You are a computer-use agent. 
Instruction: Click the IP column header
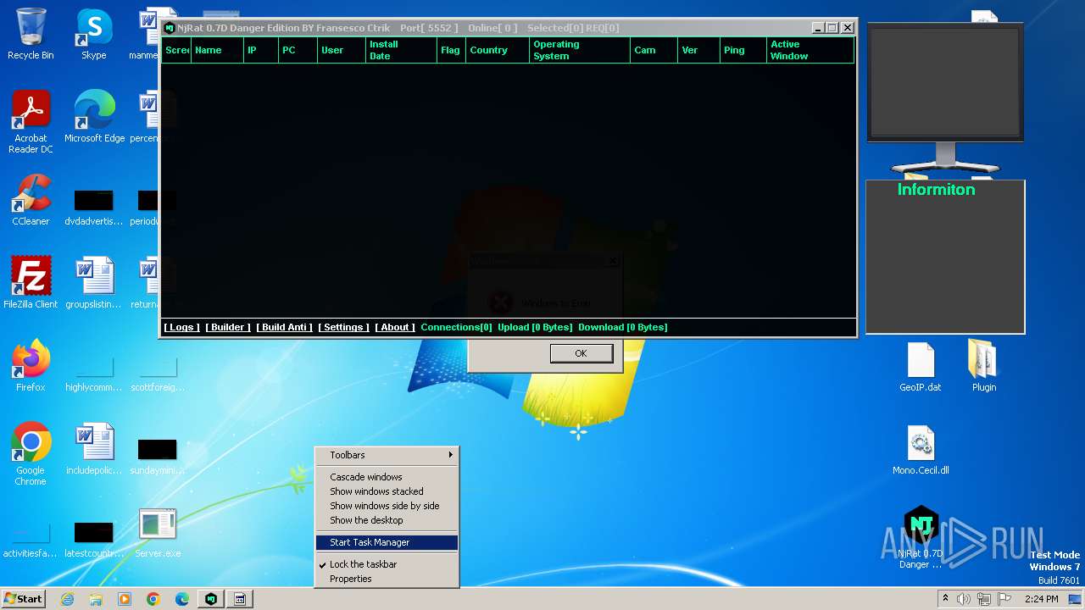(x=260, y=50)
